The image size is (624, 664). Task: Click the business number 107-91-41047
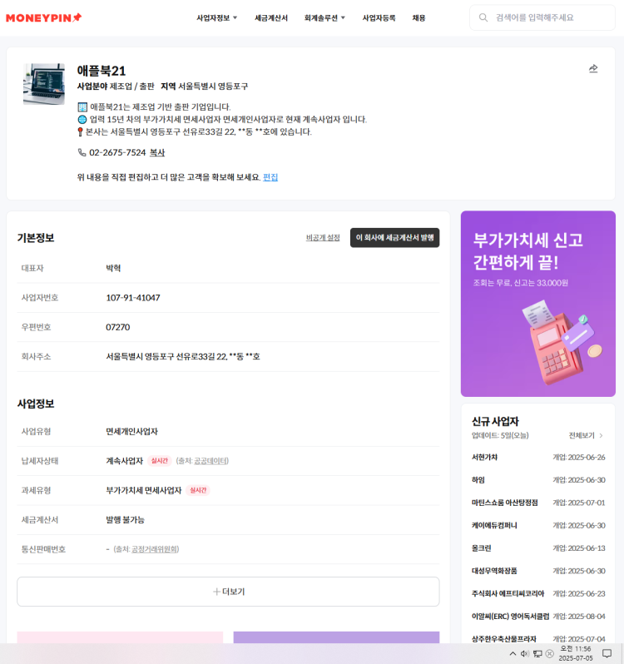[133, 298]
